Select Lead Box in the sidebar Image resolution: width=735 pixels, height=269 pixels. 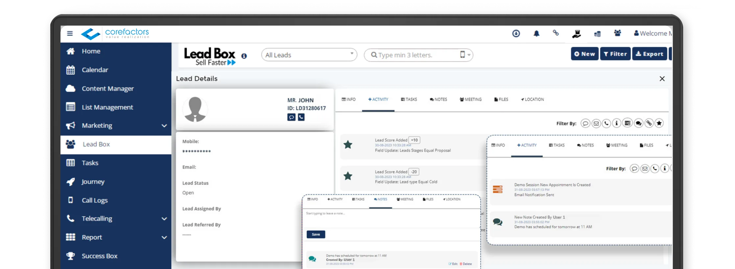click(116, 144)
